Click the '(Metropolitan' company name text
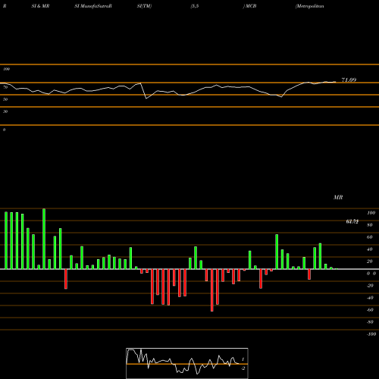This screenshot has height=379, width=379. [x=310, y=6]
